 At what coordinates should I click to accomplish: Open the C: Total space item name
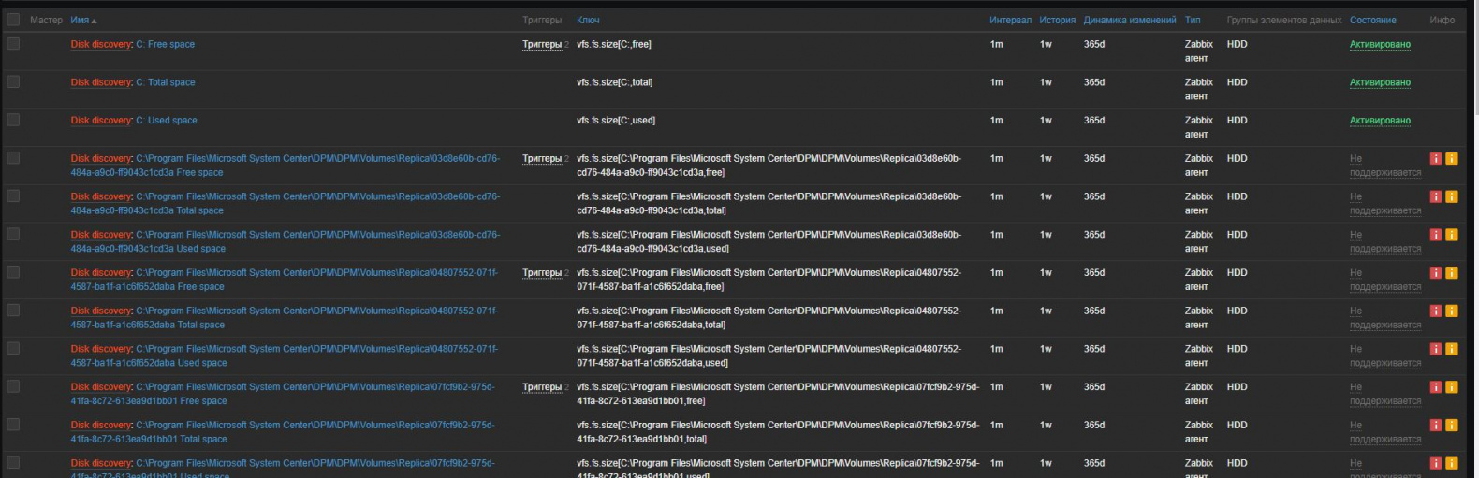tap(166, 82)
